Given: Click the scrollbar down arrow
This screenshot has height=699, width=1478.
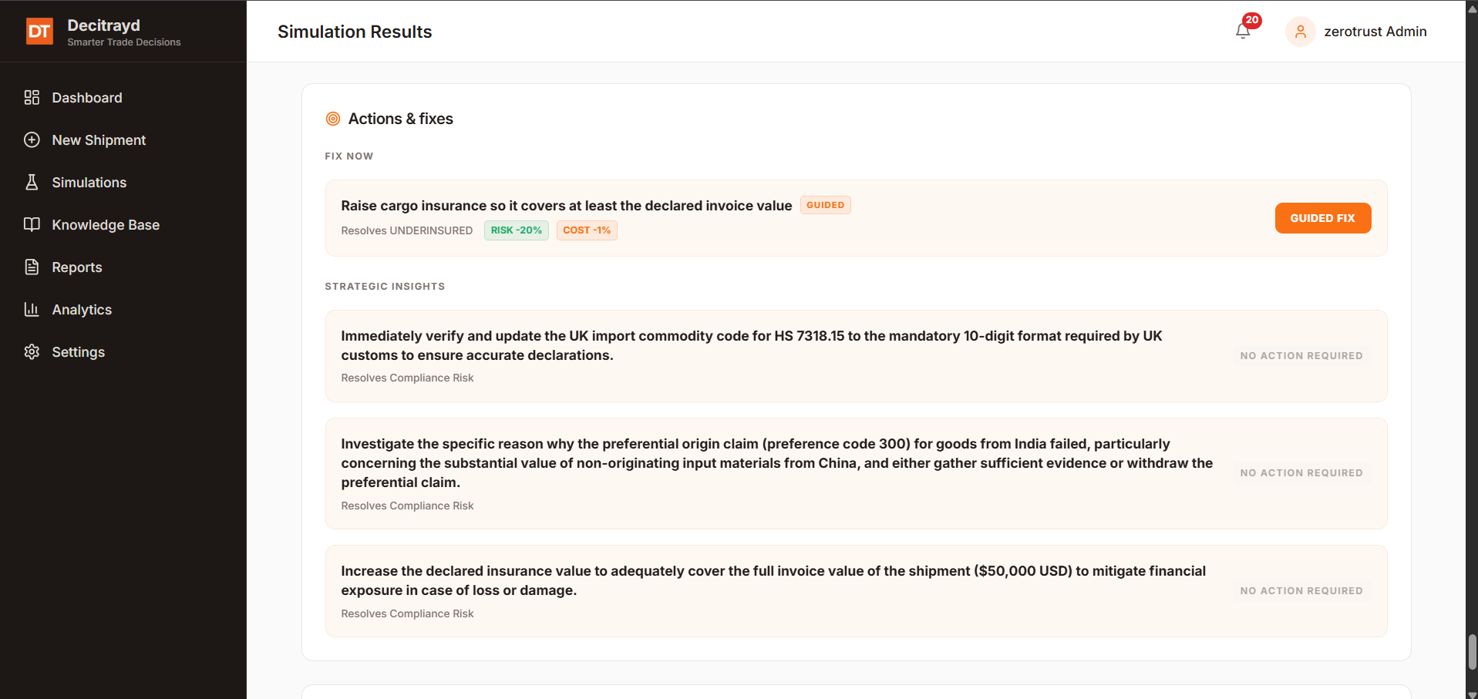Looking at the screenshot, I should click(1472, 694).
